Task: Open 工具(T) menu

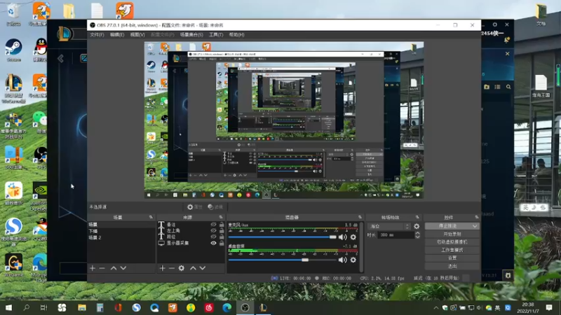Action: [216, 34]
